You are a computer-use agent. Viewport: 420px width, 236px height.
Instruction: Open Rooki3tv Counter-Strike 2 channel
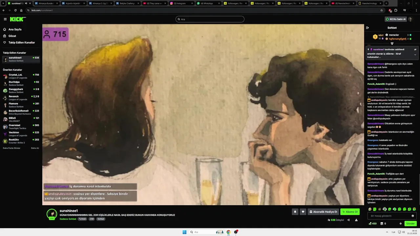click(x=21, y=141)
